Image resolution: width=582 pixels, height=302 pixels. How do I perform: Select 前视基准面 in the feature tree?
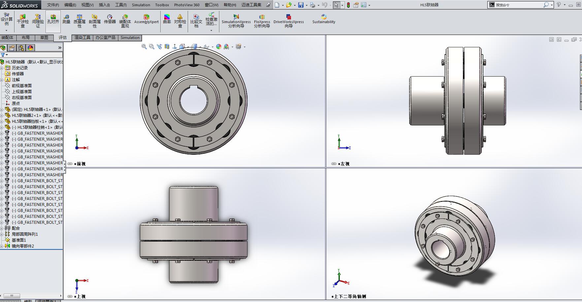tap(22, 86)
